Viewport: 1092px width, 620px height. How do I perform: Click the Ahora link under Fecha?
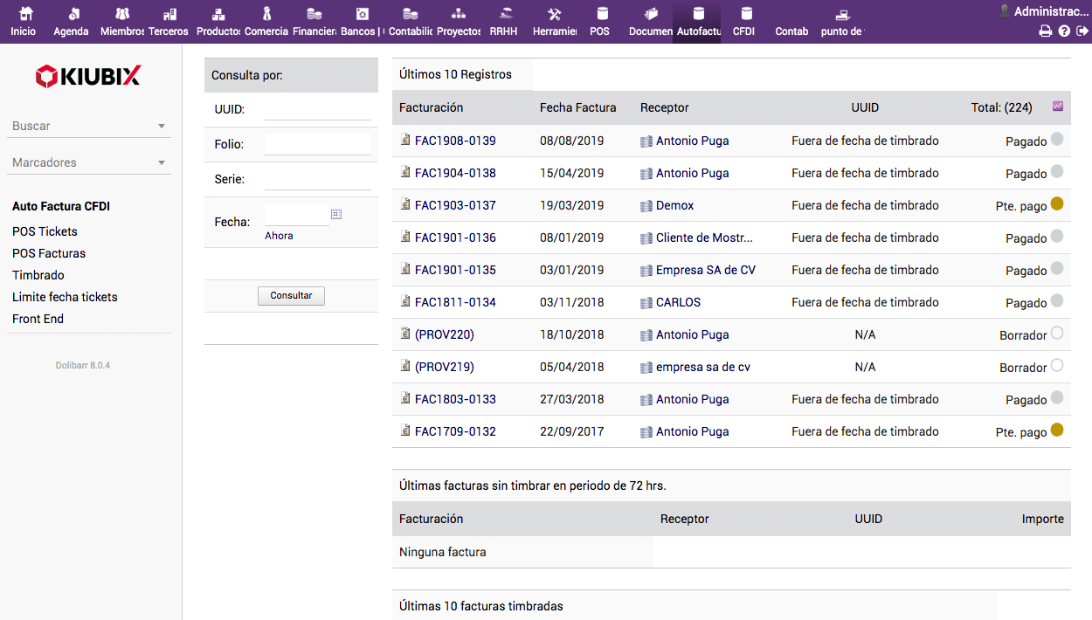tap(279, 236)
